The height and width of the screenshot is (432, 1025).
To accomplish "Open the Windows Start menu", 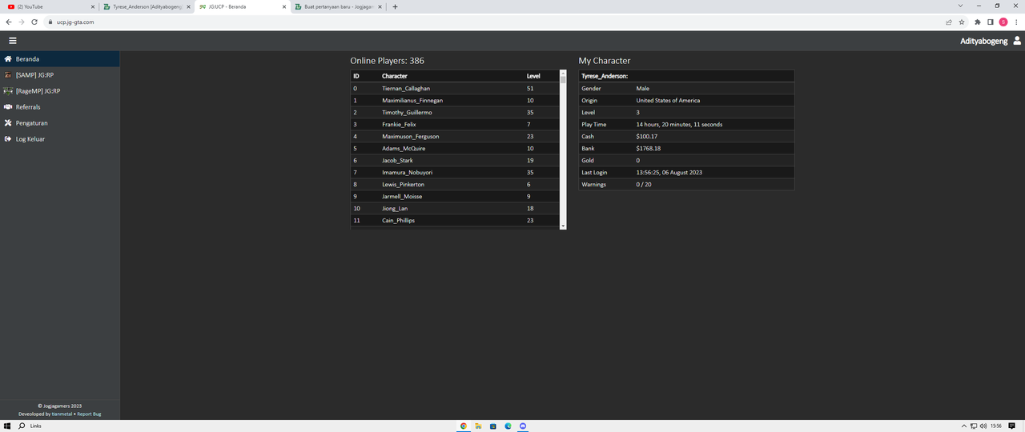I will click(x=7, y=426).
